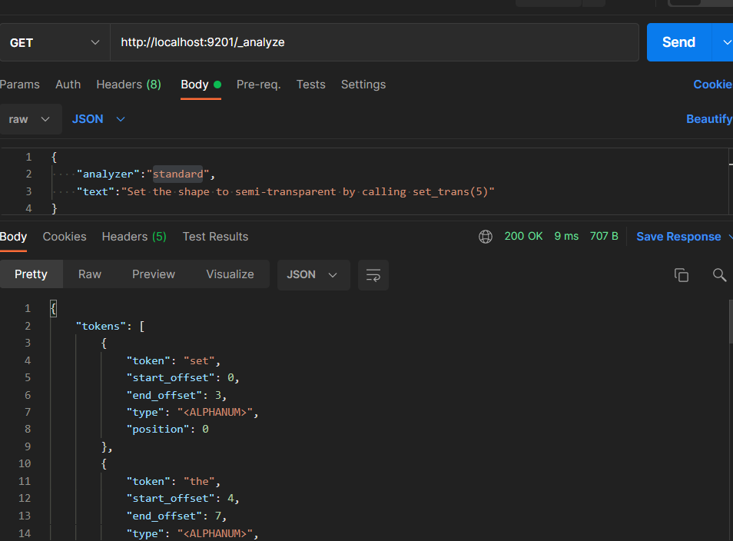Select the Raw view button
Viewport: 733px width, 541px height.
click(x=90, y=274)
